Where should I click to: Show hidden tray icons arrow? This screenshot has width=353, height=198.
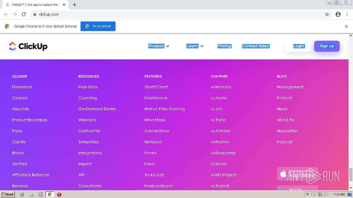click(307, 194)
